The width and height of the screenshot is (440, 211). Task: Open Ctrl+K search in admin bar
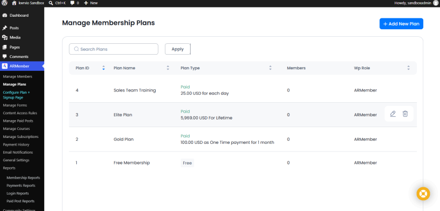click(x=57, y=3)
